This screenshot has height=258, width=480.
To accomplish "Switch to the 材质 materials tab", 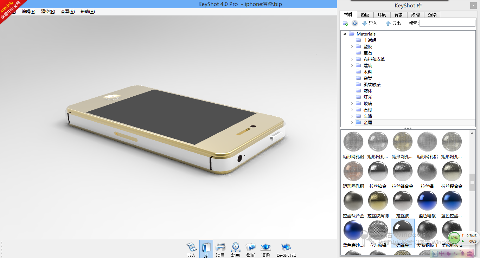I will (x=348, y=14).
